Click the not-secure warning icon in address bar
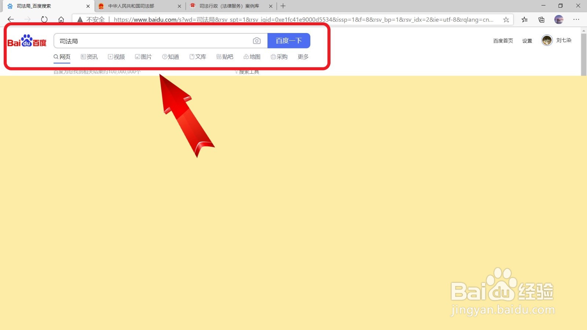The height and width of the screenshot is (330, 587). click(80, 19)
